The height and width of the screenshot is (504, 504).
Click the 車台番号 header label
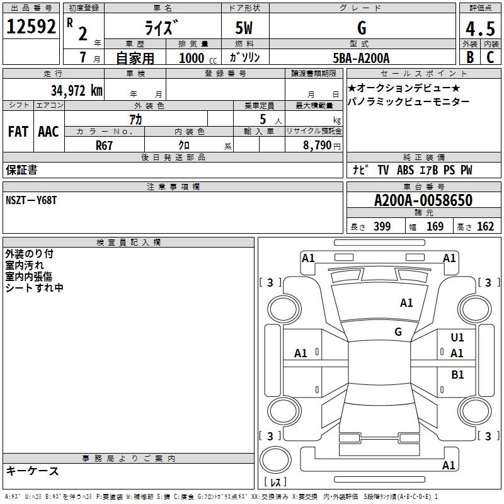click(423, 186)
